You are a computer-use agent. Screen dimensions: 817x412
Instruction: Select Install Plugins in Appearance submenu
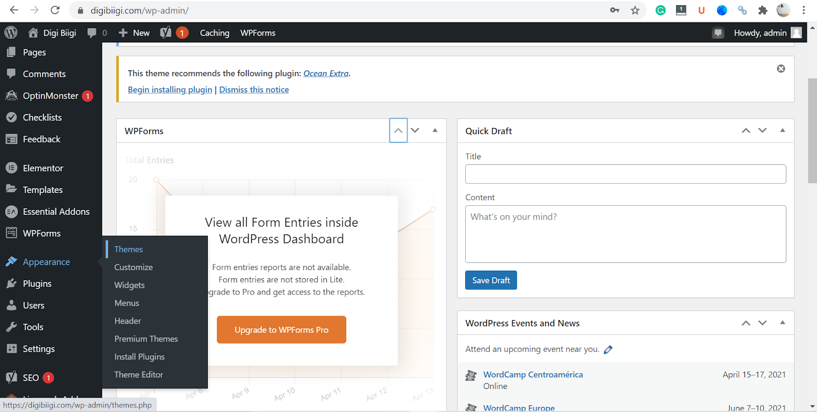coord(139,356)
